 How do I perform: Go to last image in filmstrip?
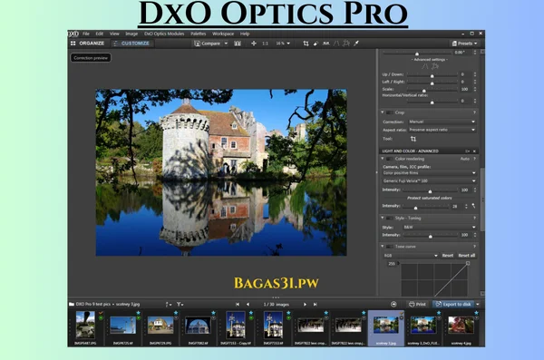point(315,305)
